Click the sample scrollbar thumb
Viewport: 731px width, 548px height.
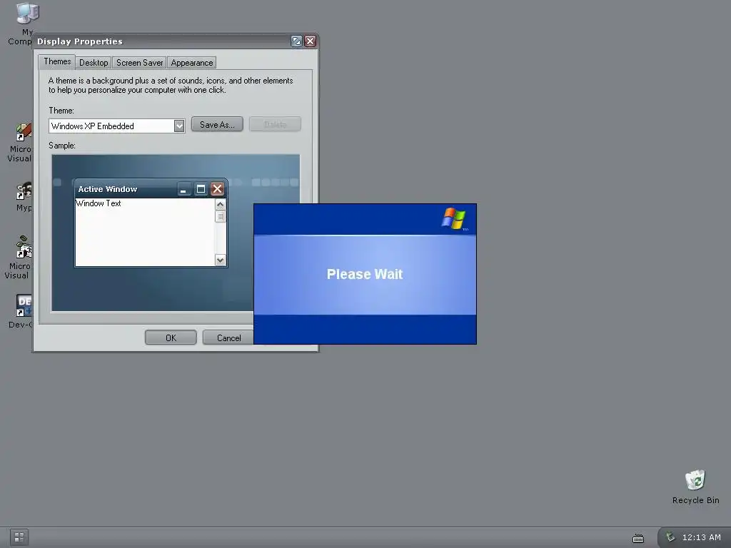click(220, 217)
